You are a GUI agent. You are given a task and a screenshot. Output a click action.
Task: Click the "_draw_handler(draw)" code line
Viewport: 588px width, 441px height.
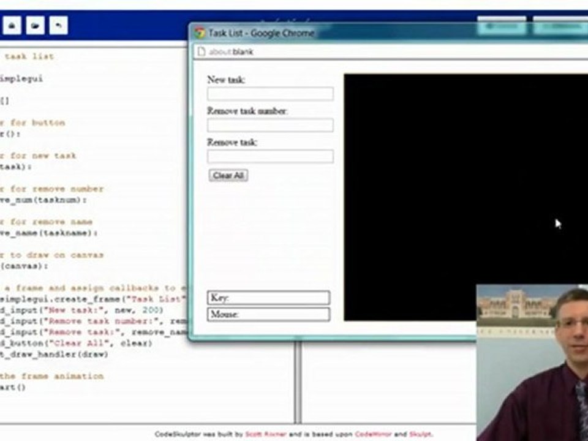55,354
